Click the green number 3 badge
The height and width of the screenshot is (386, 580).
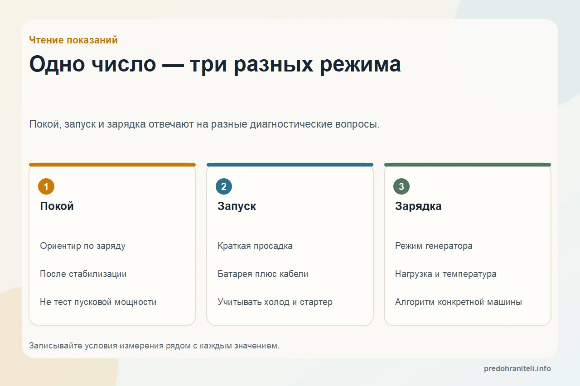tap(401, 186)
